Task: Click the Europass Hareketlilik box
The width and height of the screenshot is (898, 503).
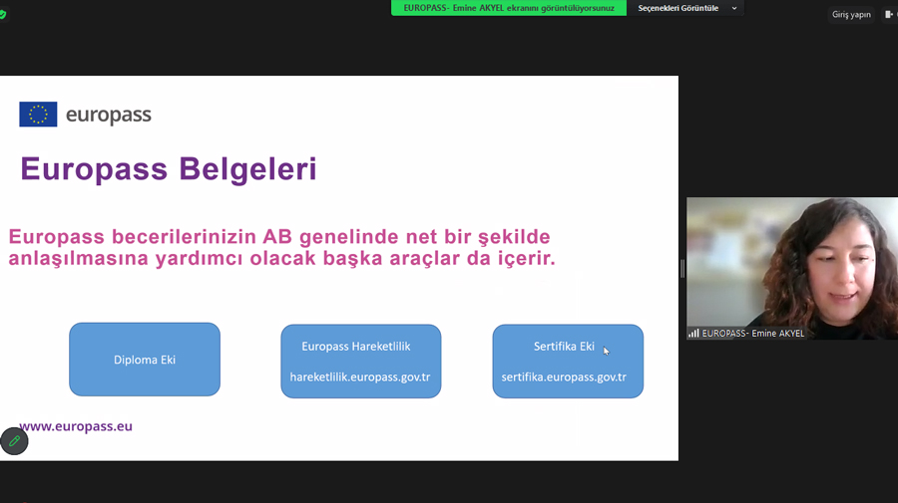Action: point(361,362)
